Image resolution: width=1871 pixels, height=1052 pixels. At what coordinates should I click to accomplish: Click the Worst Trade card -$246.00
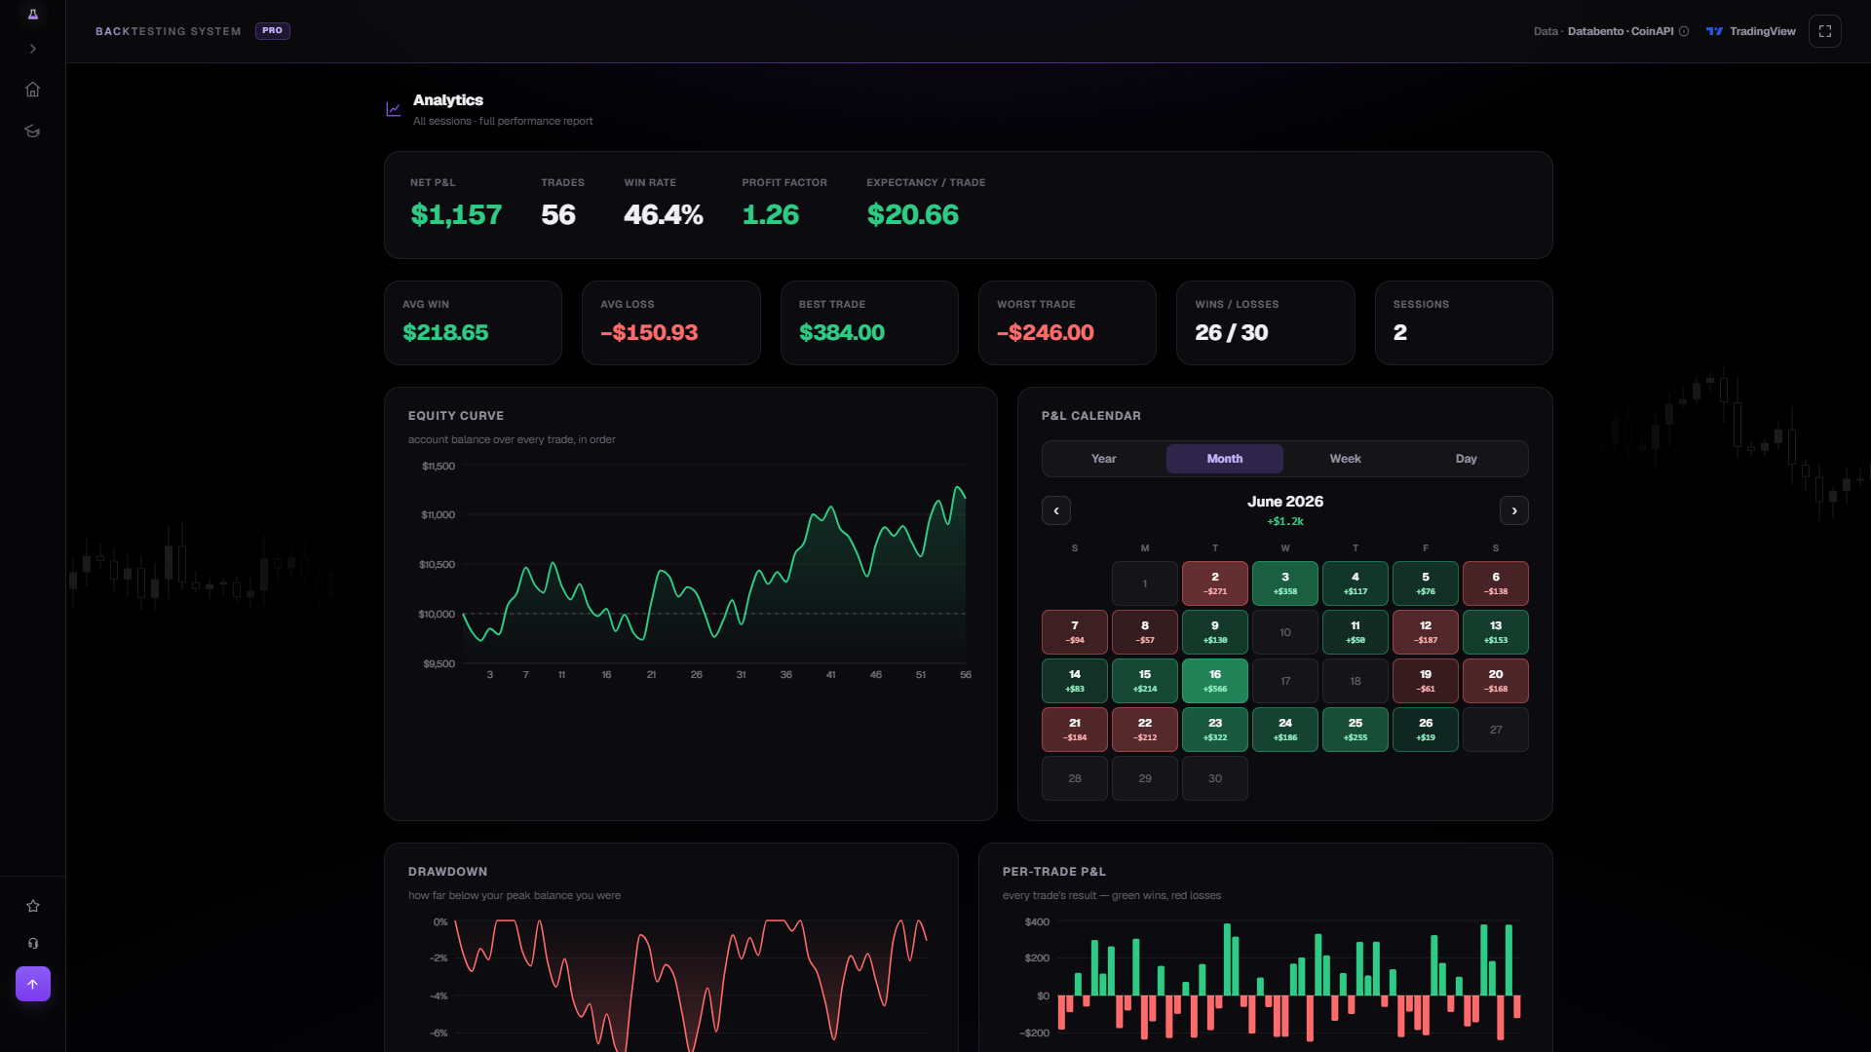coord(1067,323)
